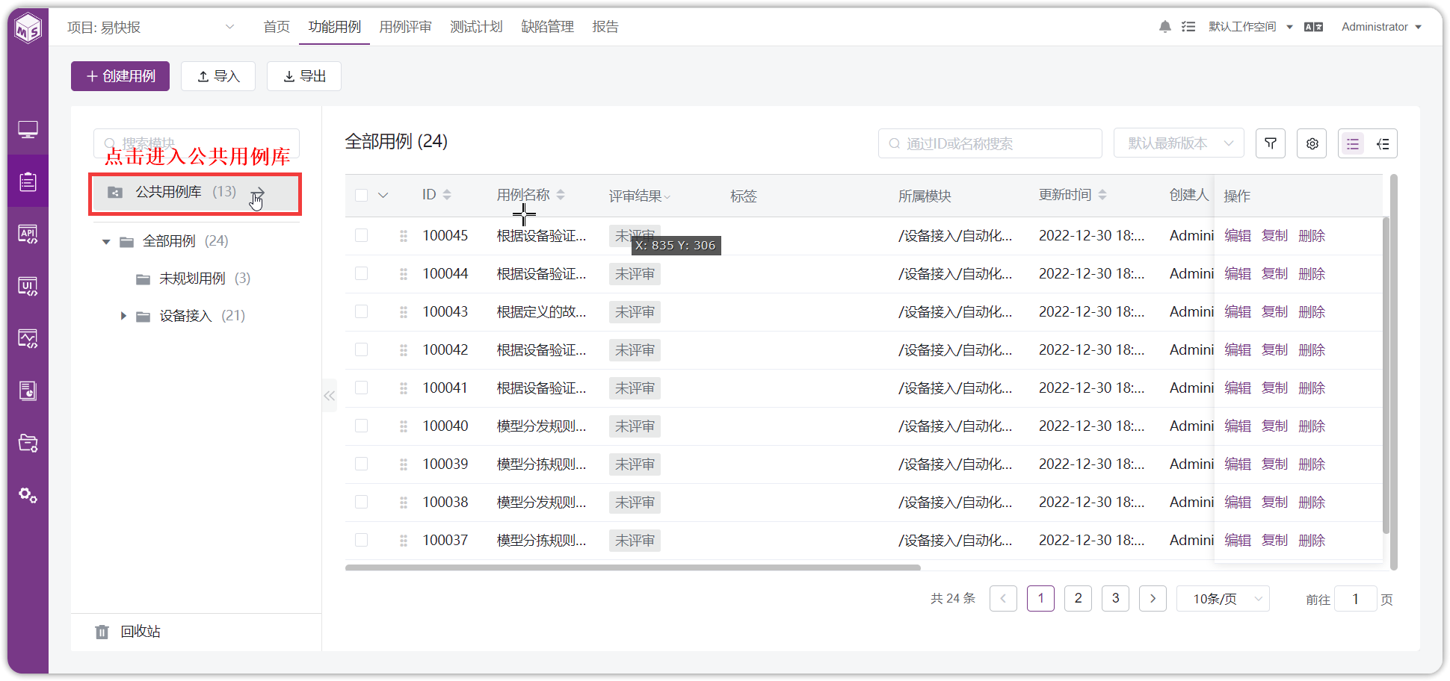Click 编辑 for case 100045

[1238, 236]
